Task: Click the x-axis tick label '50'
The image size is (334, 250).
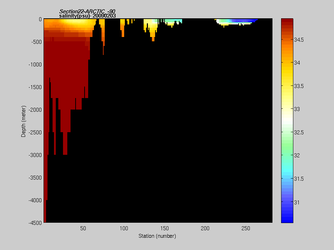Action: [x=83, y=228]
